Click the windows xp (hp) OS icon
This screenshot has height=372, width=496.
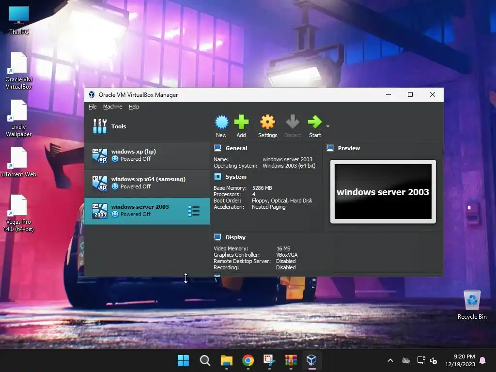click(x=100, y=155)
